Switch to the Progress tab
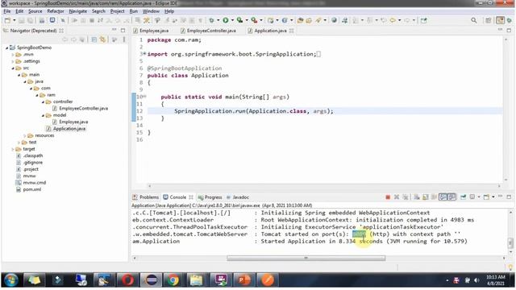 210,197
